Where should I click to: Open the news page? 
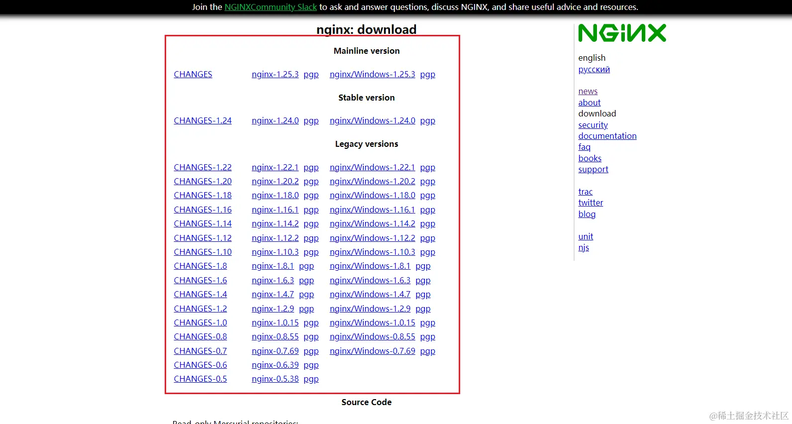pyautogui.click(x=588, y=91)
